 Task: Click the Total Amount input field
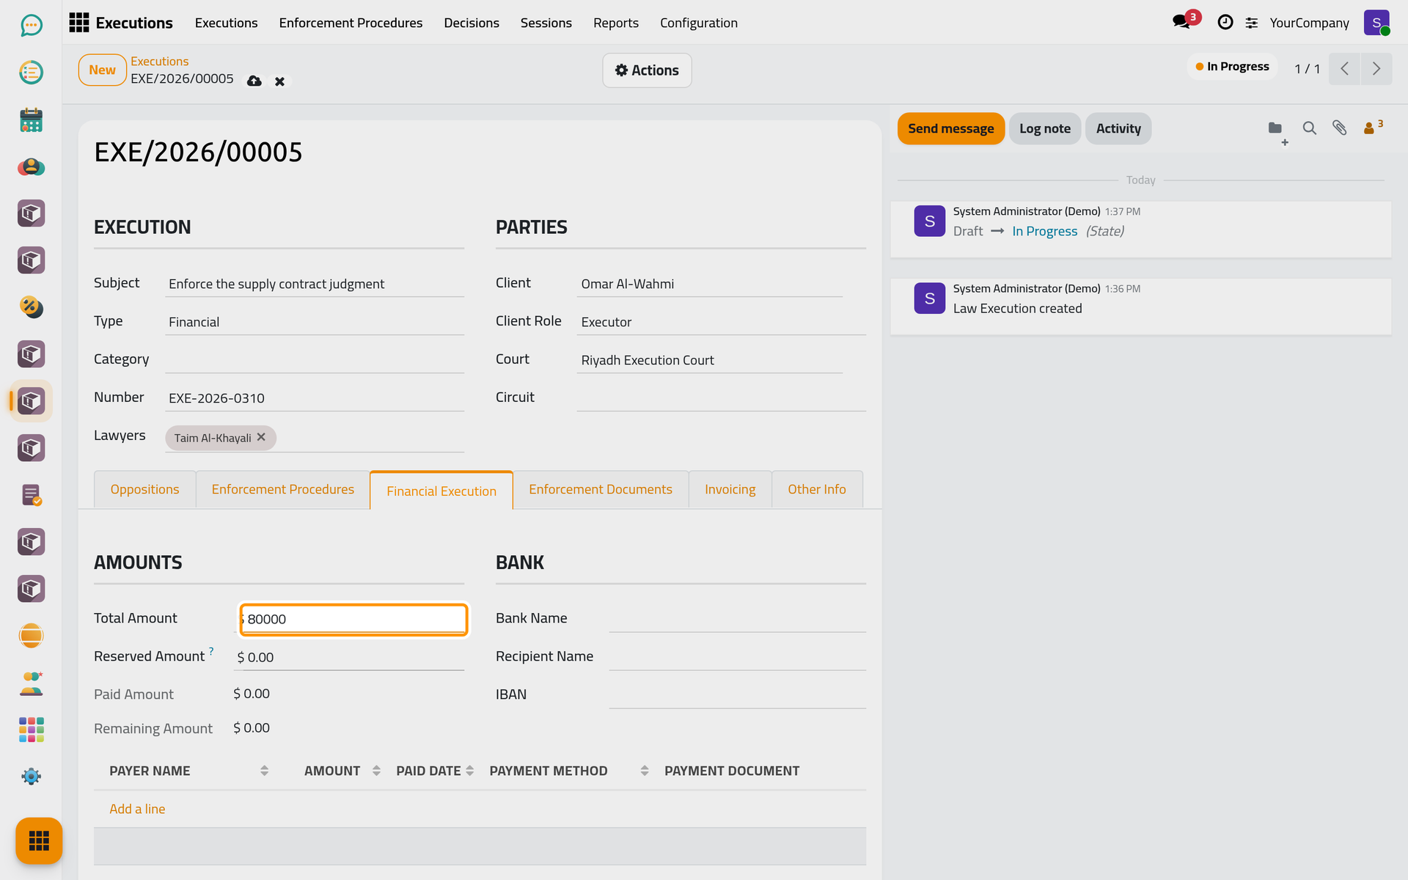pyautogui.click(x=353, y=619)
